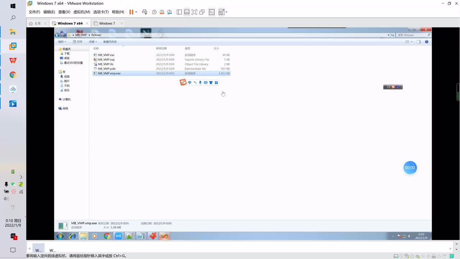Viewport: 460px width, 259px height.
Task: Open the 虚拟机(M) menu
Action: click(x=82, y=12)
